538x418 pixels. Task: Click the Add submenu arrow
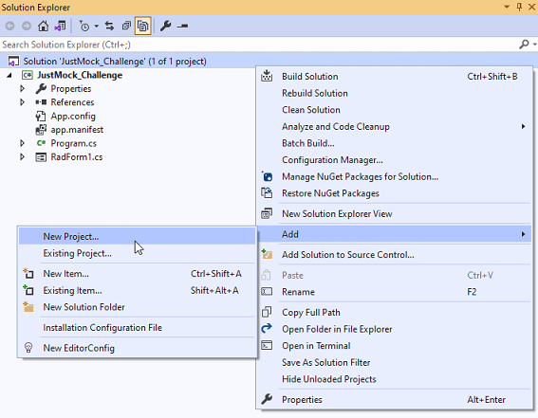[x=523, y=234]
